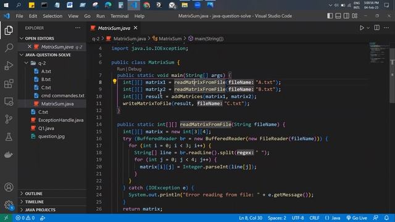Click the feedback icon in status bar
The image size is (395, 222).
tap(376, 218)
